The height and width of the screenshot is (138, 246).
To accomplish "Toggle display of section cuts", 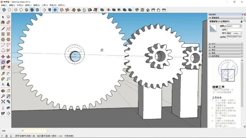I will pyautogui.click(x=55, y=10).
